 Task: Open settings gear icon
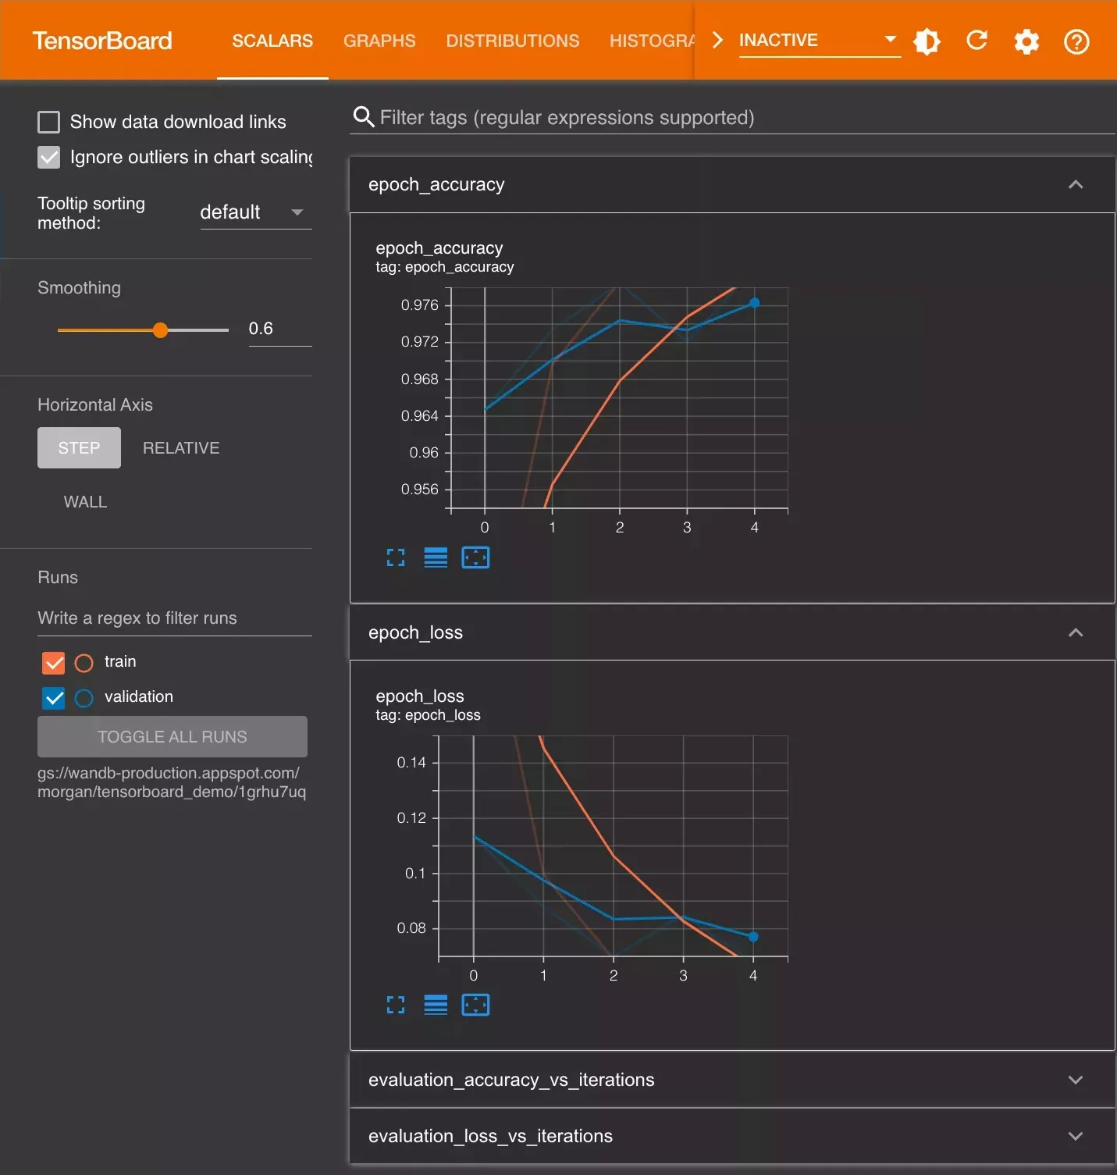point(1026,41)
